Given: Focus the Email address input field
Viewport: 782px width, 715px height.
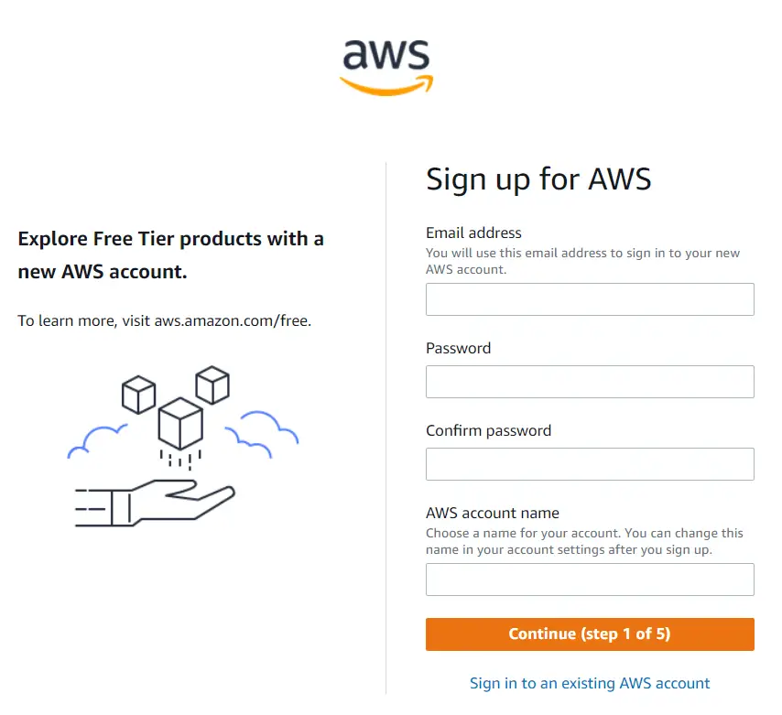Looking at the screenshot, I should click(590, 299).
